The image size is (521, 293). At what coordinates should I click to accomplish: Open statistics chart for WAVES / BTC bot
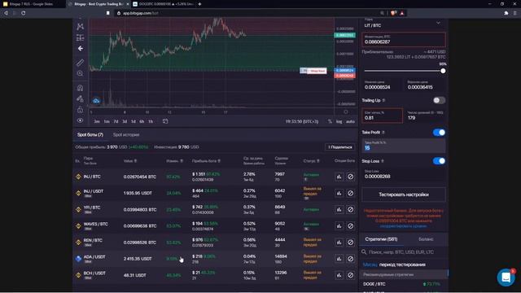coord(339,226)
